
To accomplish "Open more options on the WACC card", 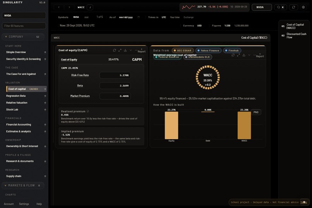I will click(254, 55).
